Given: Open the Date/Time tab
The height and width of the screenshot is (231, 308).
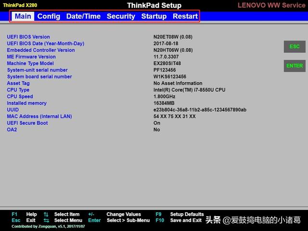Looking at the screenshot, I should click(x=83, y=16).
